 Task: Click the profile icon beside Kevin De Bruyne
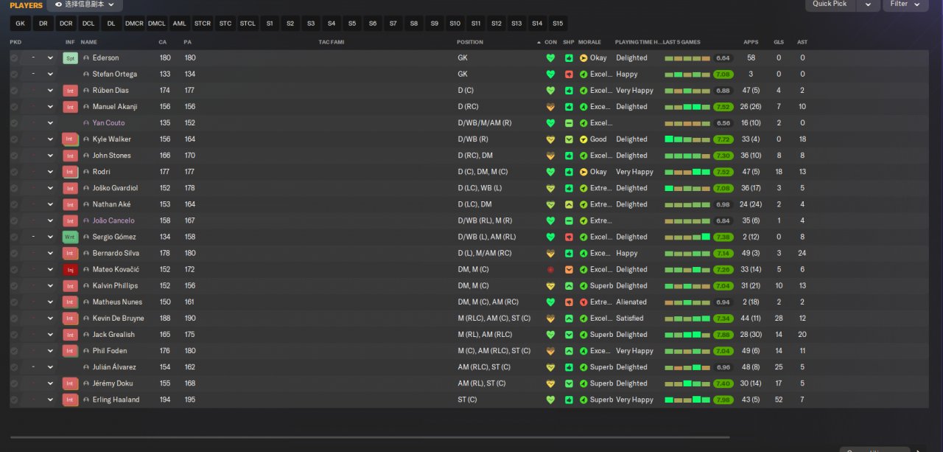pyautogui.click(x=86, y=319)
